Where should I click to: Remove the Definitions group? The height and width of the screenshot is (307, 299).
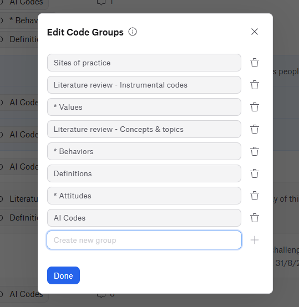(255, 173)
